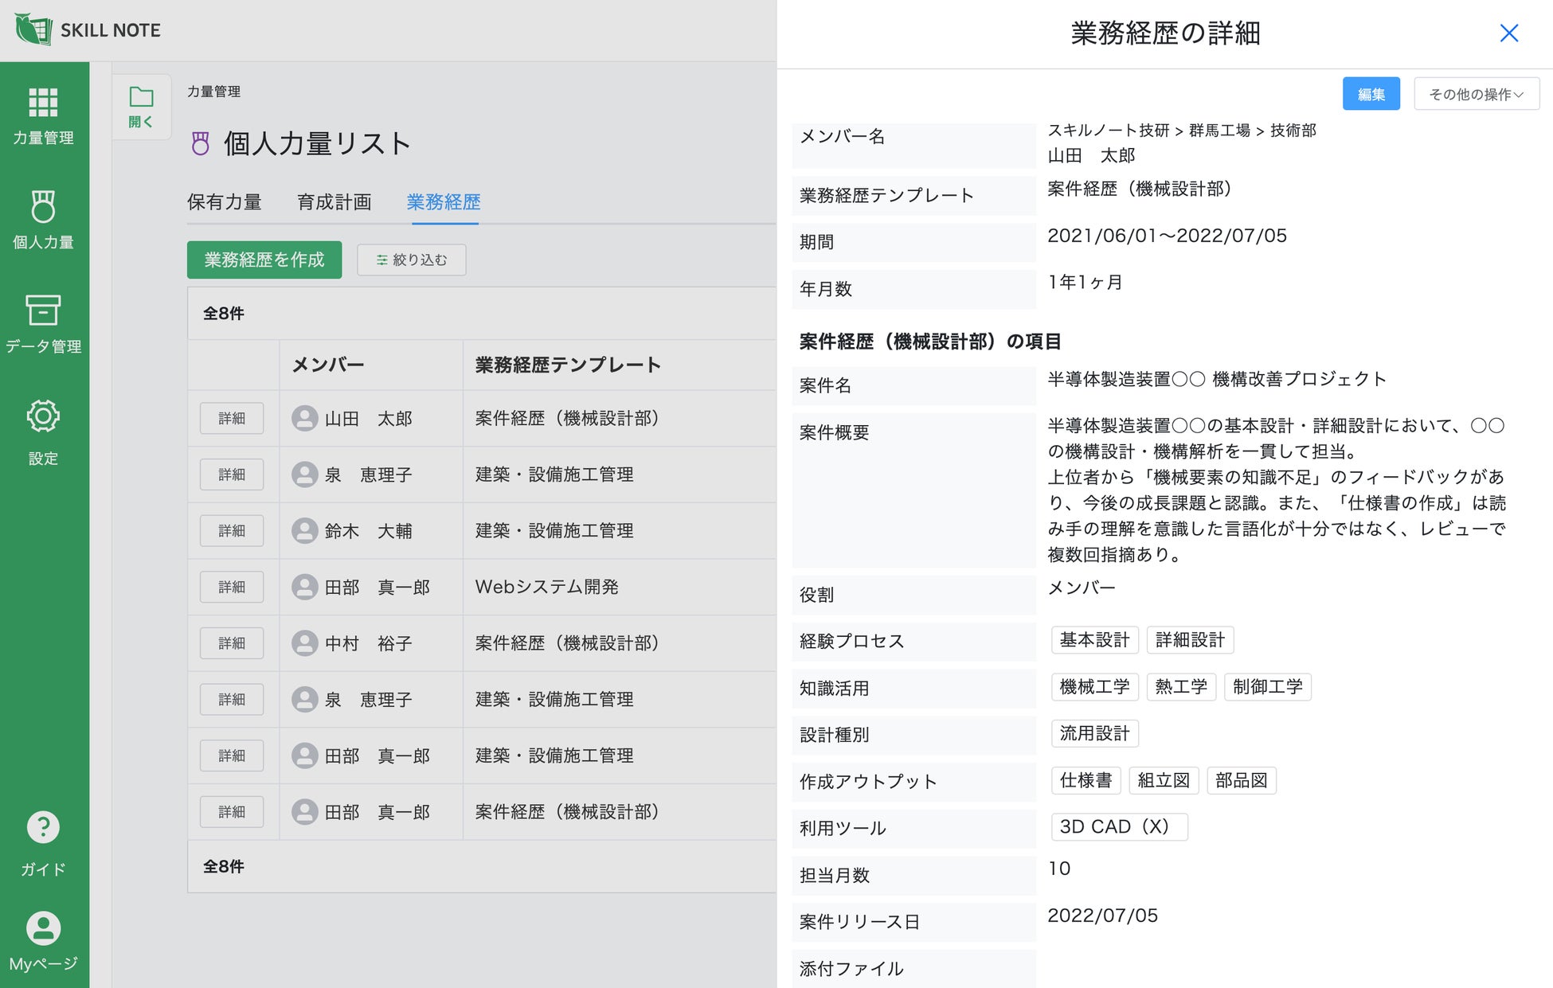Switch to 保有力量 tab
The image size is (1553, 988).
(224, 202)
